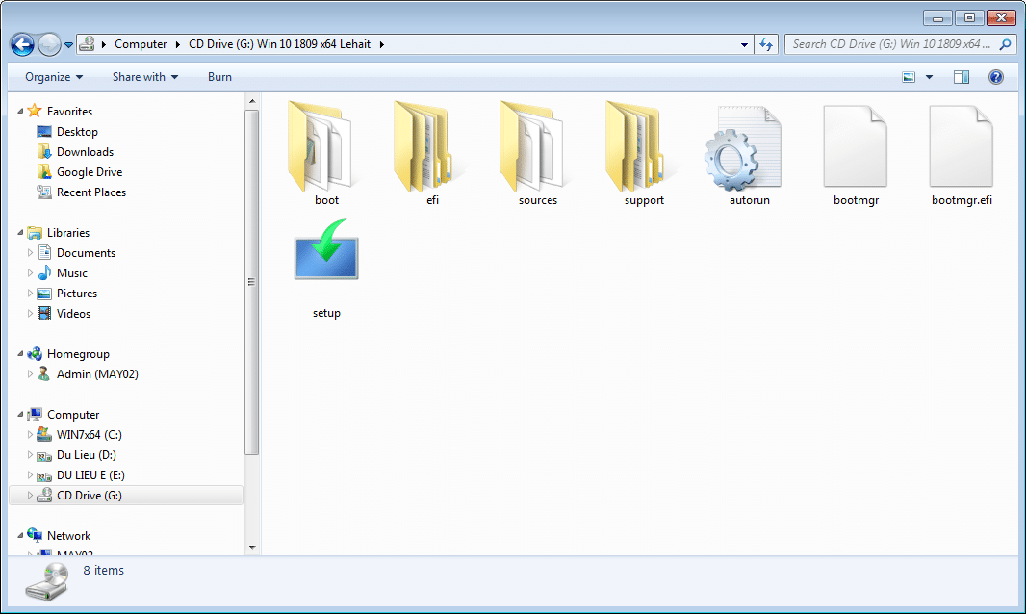The image size is (1026, 614).
Task: Go back with the Back arrow button
Action: point(22,44)
